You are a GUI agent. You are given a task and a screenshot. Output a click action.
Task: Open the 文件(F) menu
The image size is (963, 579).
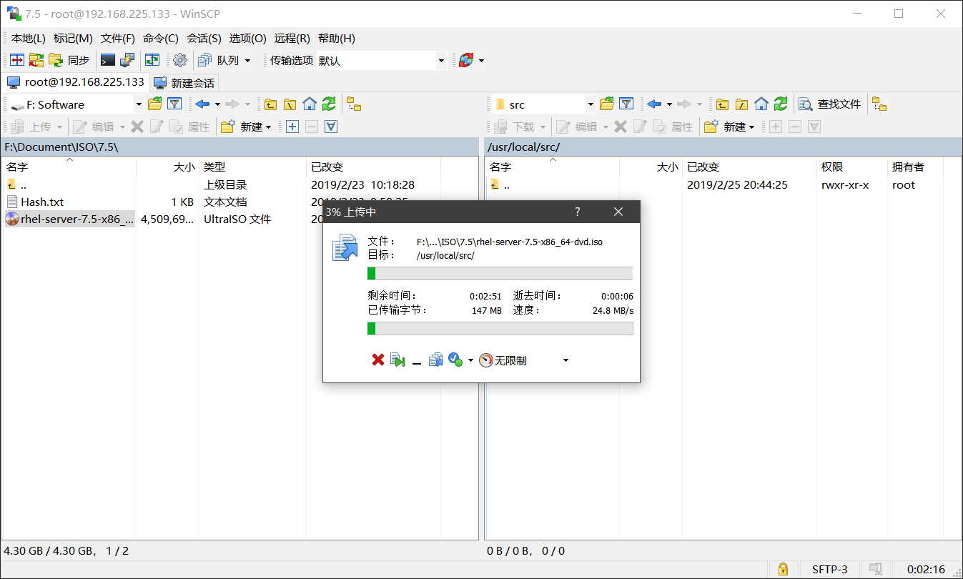(x=118, y=39)
